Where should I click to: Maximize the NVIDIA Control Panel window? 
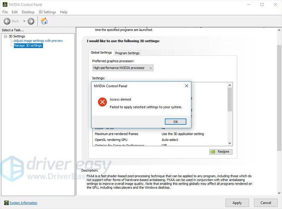(262, 5)
